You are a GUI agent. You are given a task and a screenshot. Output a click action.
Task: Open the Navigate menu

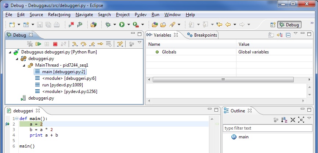coord(84,15)
